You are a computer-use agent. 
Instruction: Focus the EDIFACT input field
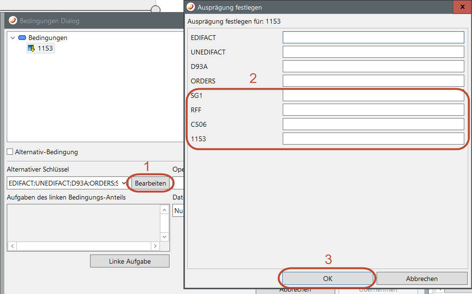373,38
